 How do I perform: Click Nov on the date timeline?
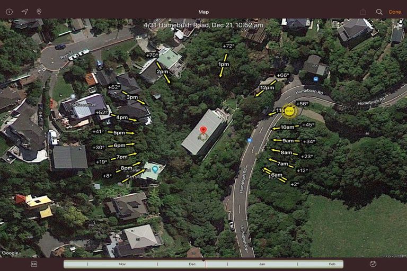click(x=122, y=264)
